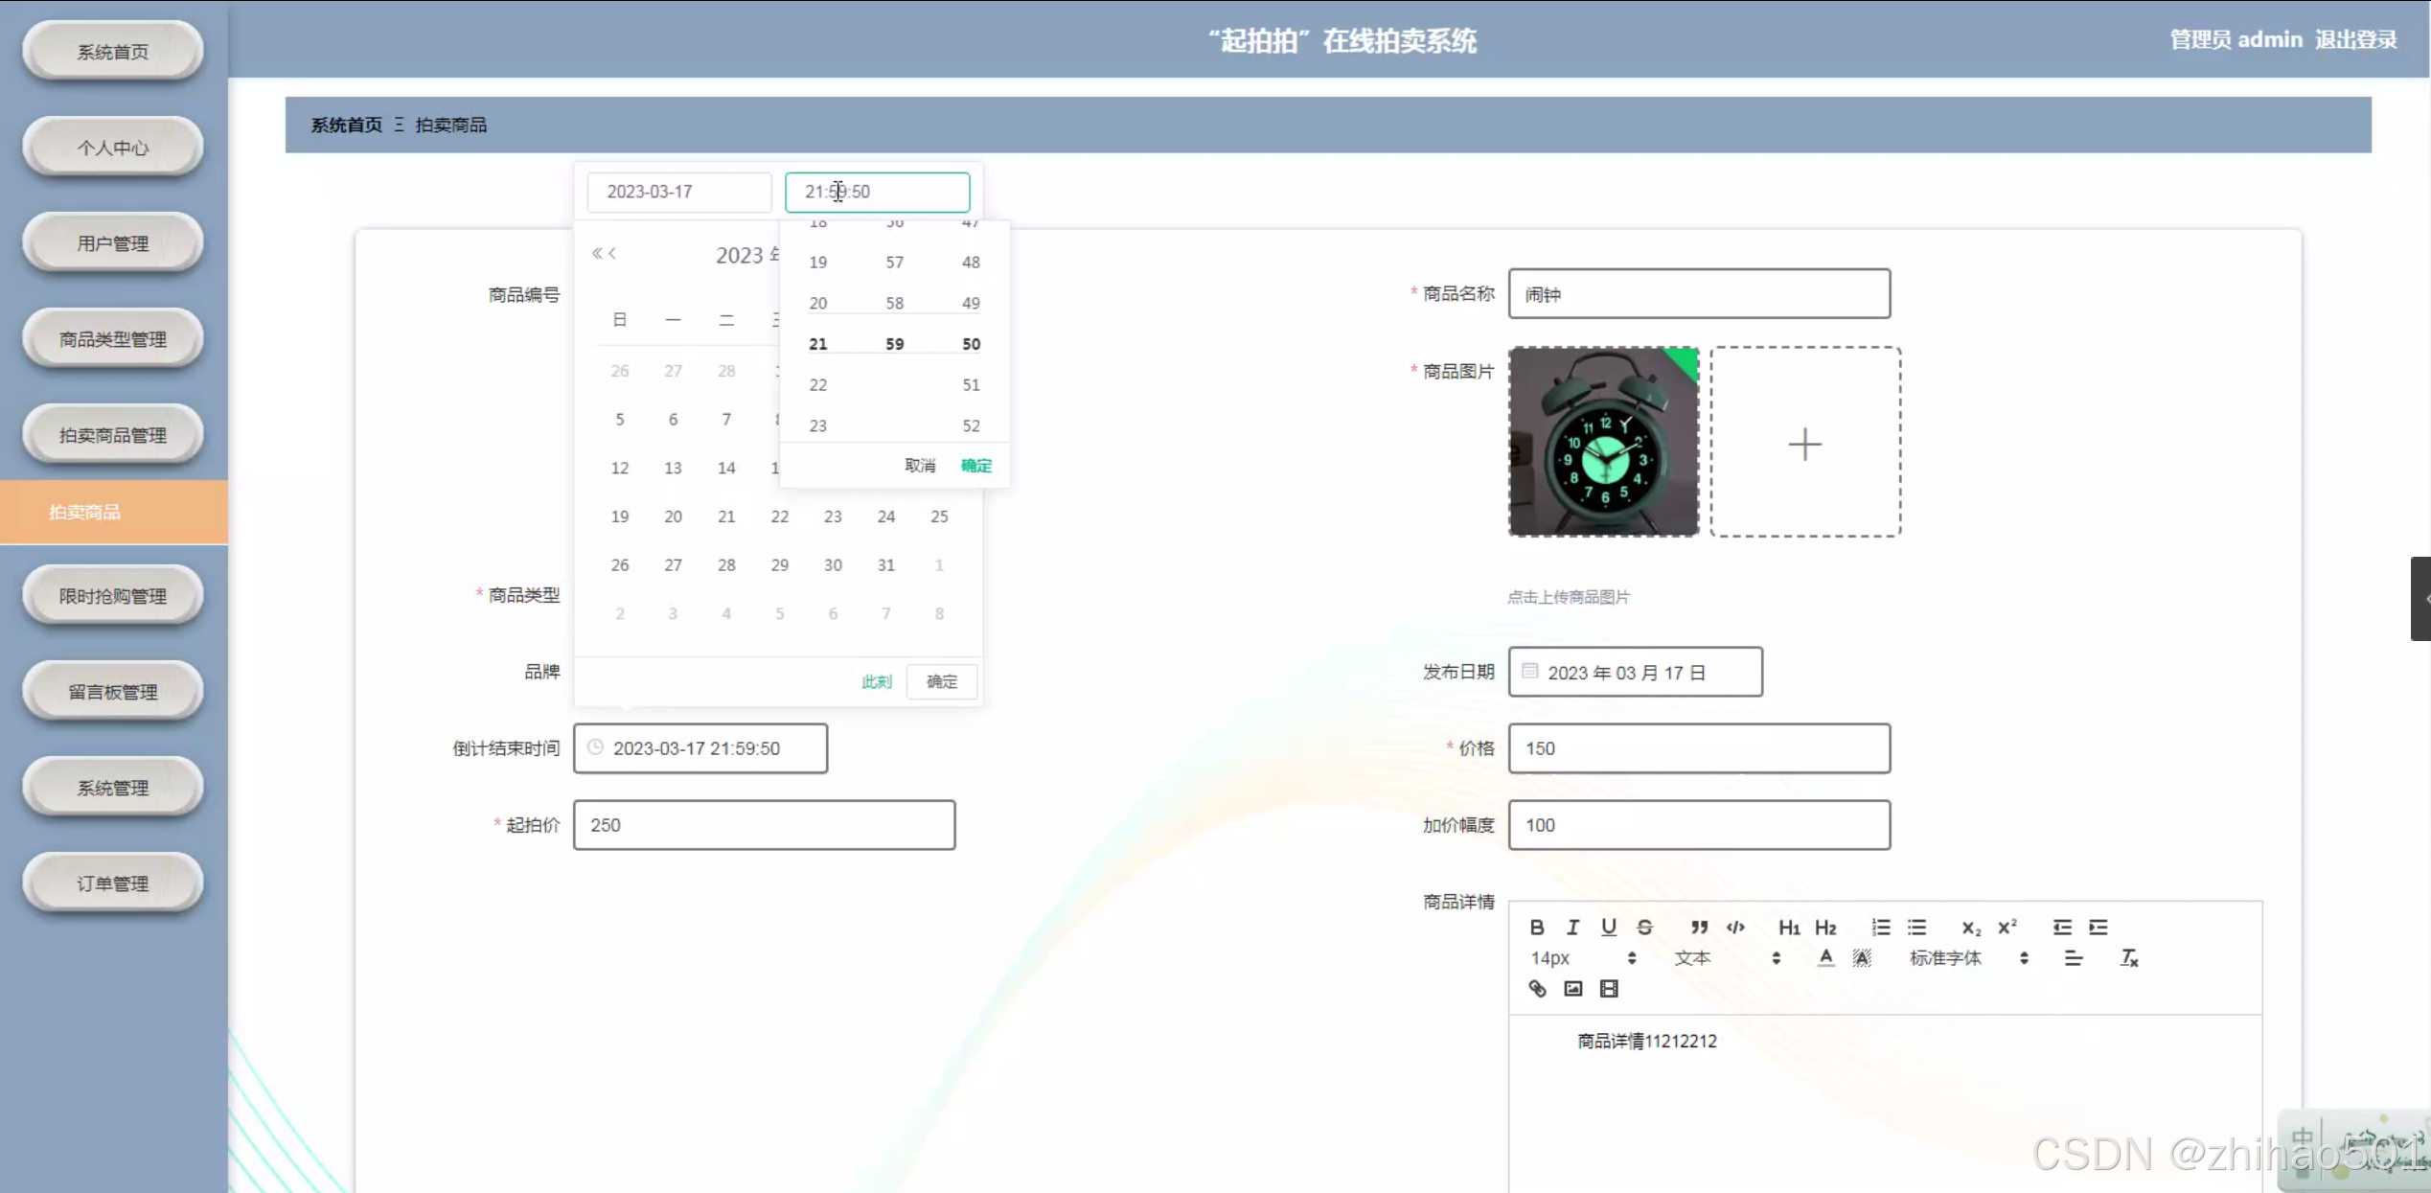This screenshot has width=2431, height=1193.
Task: Click 确定 in the time picker
Action: point(975,465)
